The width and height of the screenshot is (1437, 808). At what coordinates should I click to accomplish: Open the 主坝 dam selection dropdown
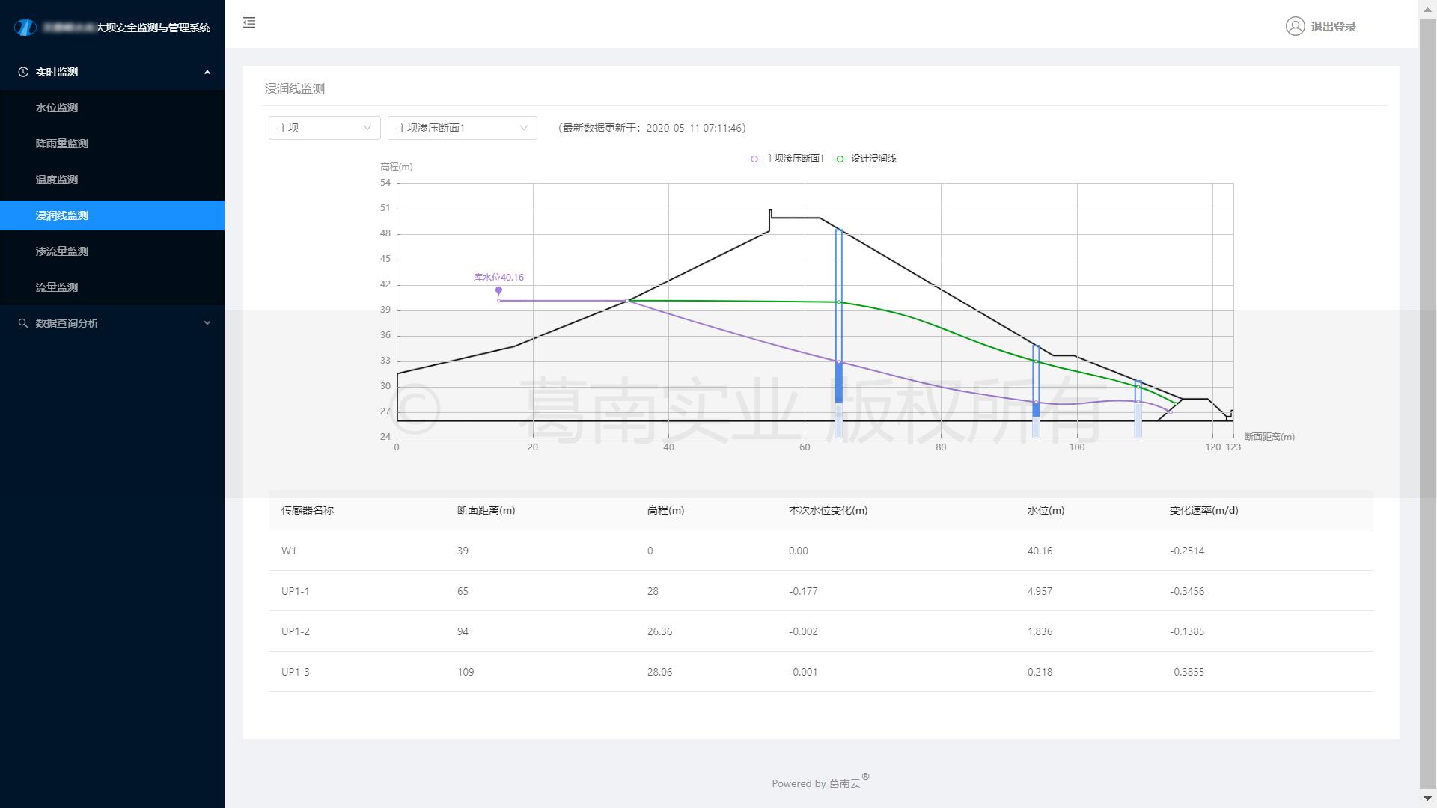point(324,128)
